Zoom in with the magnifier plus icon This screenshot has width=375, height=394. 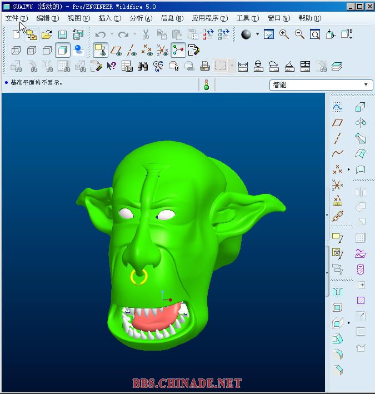(284, 34)
